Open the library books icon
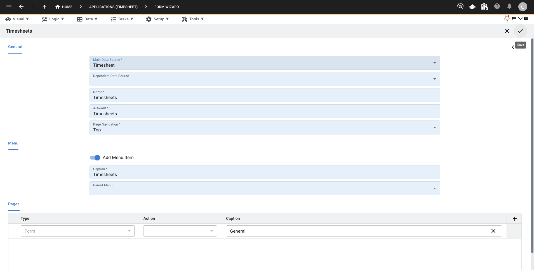534x270 pixels. point(484,7)
